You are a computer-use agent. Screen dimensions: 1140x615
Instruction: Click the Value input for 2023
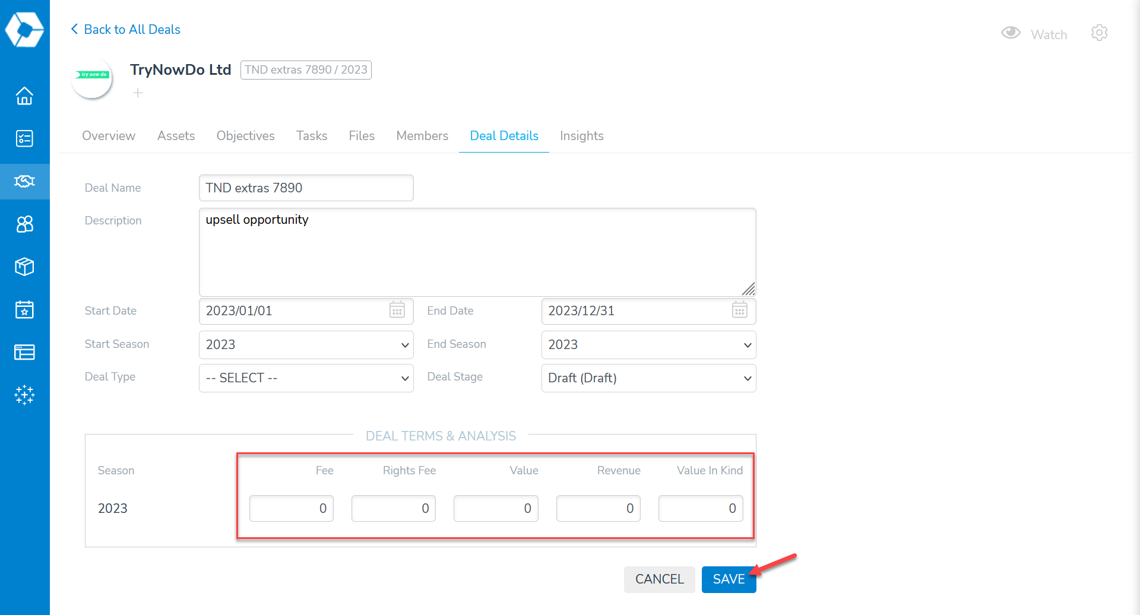click(496, 508)
